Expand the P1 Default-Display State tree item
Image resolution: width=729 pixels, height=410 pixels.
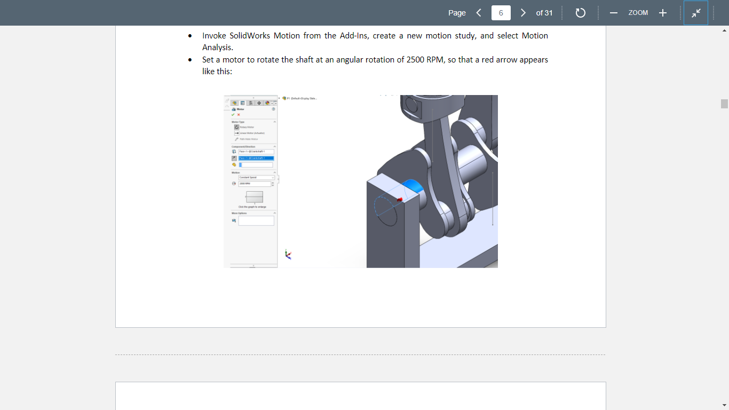[280, 98]
